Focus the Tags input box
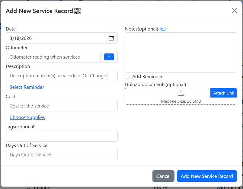The height and width of the screenshot is (189, 243). 62,136
